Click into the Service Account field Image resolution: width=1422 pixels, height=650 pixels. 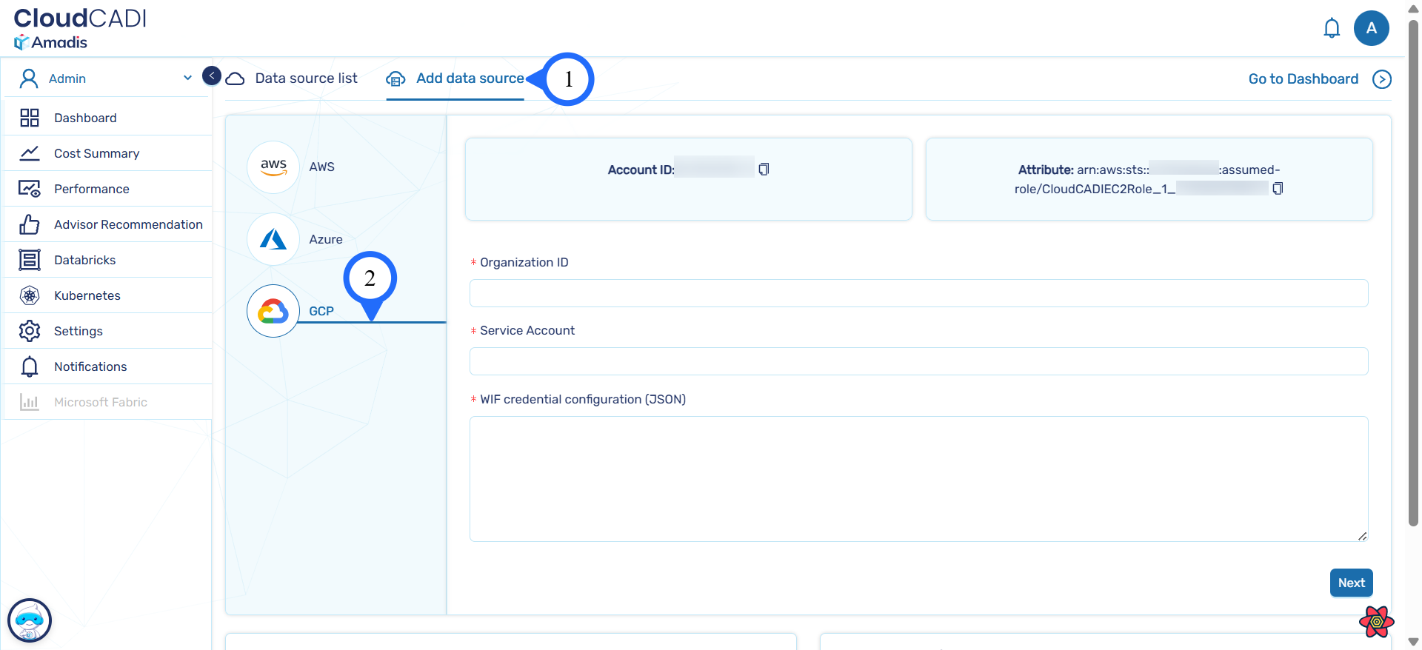(x=918, y=361)
